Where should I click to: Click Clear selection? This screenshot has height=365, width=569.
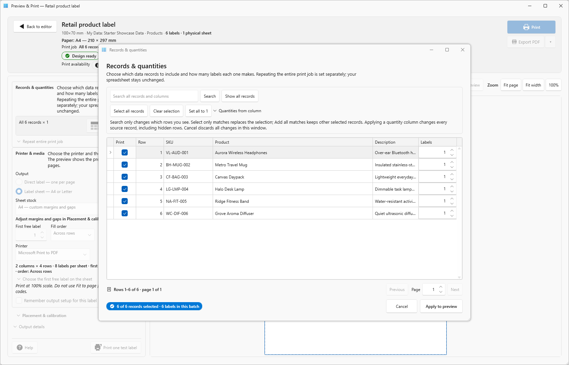(x=166, y=111)
